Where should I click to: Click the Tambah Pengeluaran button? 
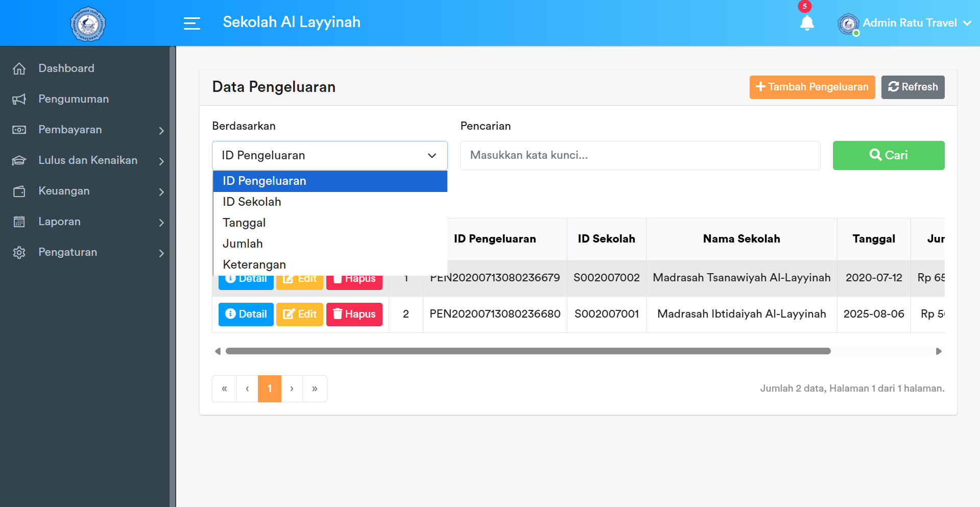click(x=812, y=87)
